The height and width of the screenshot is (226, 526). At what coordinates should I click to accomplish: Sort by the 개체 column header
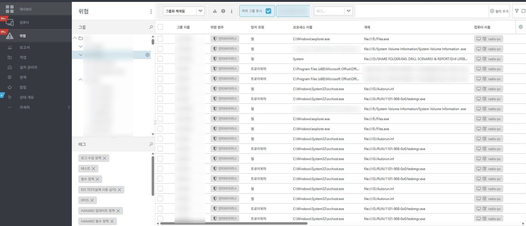(x=367, y=27)
